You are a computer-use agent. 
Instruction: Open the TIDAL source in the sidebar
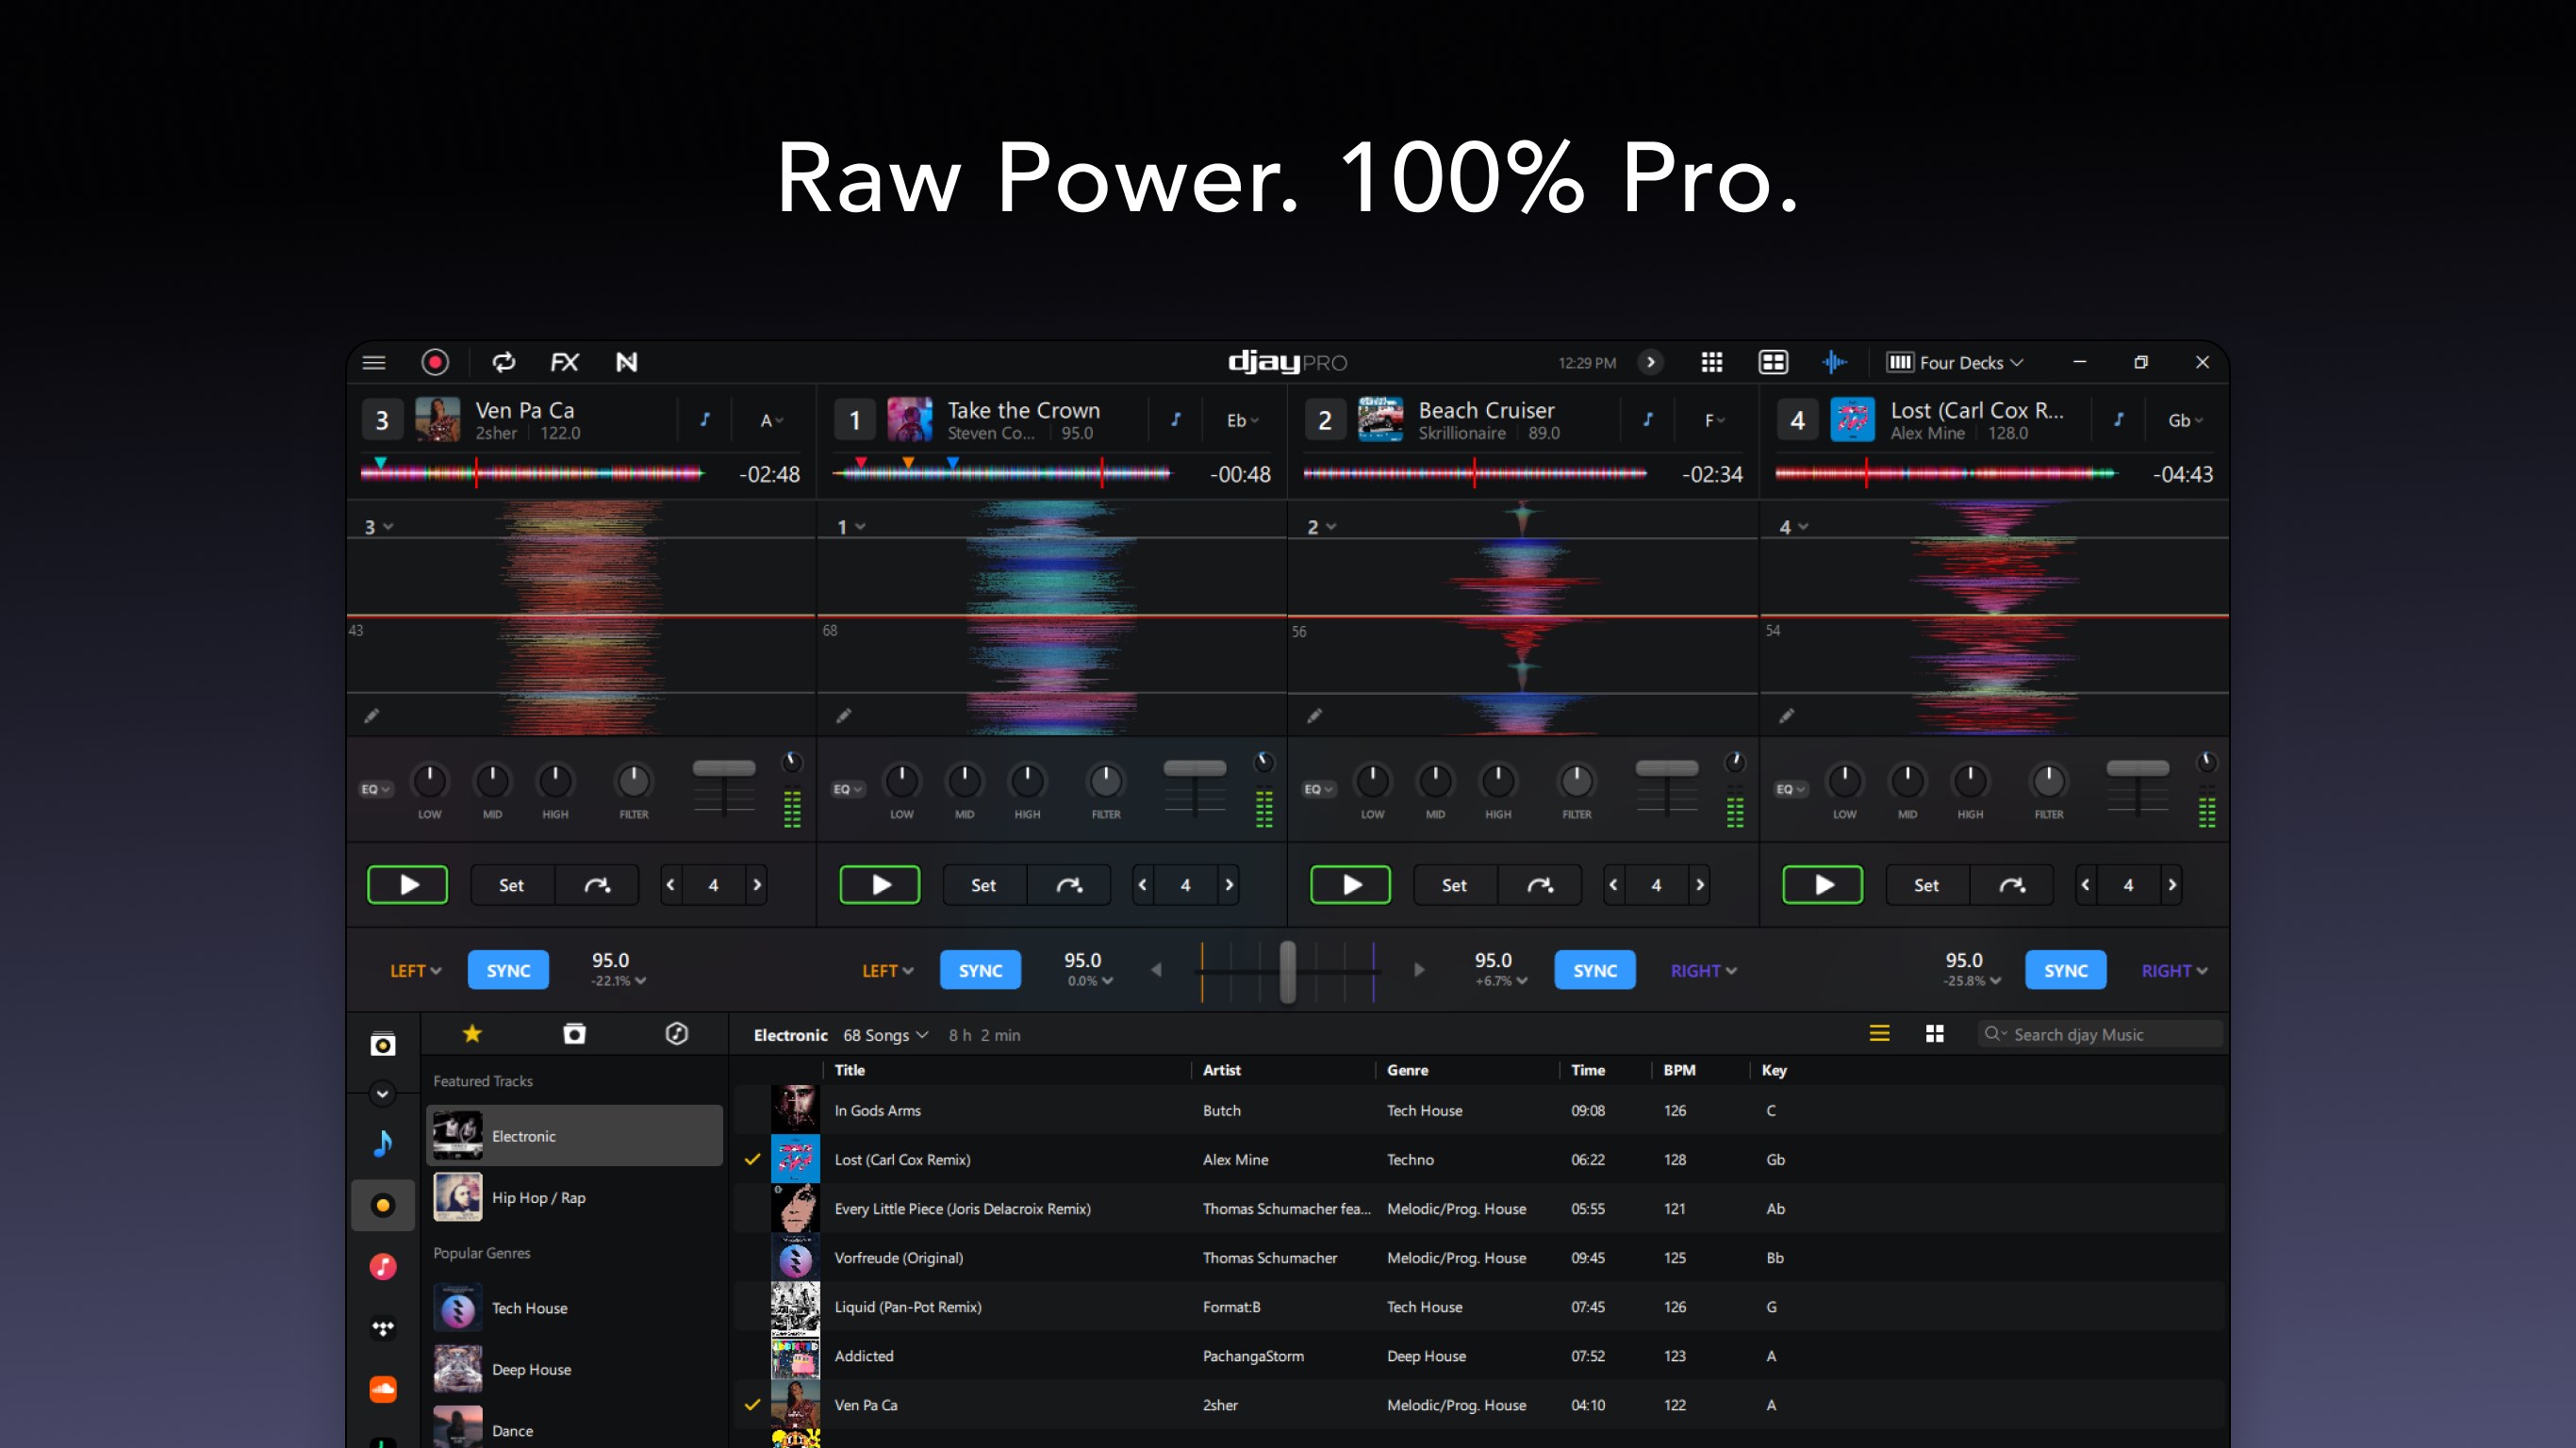coord(383,1328)
